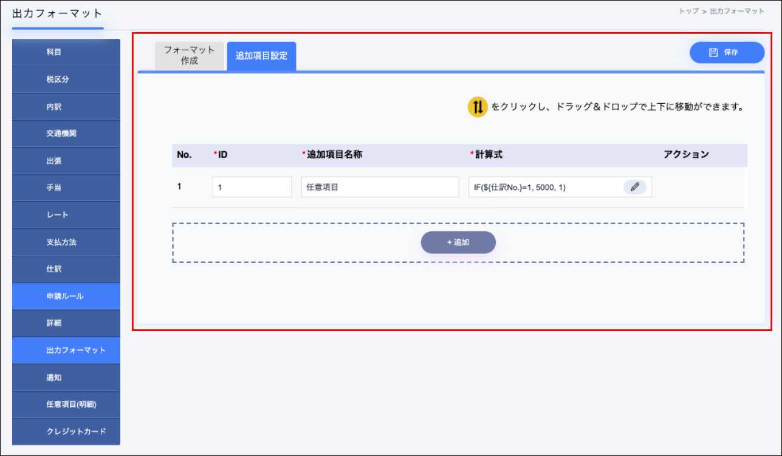Click the pencil edit icon in formula field
The width and height of the screenshot is (782, 456).
pos(634,188)
